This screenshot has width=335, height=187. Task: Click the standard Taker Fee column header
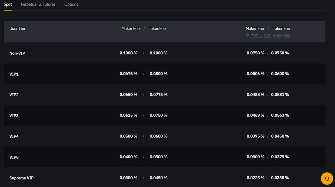pyautogui.click(x=157, y=28)
